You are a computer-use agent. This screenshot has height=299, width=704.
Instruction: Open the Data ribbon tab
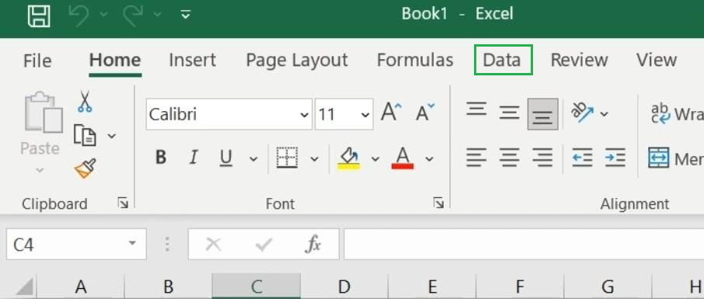click(x=503, y=60)
